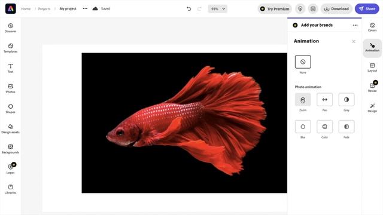Click the Download button
383x215 pixels.
pyautogui.click(x=336, y=9)
